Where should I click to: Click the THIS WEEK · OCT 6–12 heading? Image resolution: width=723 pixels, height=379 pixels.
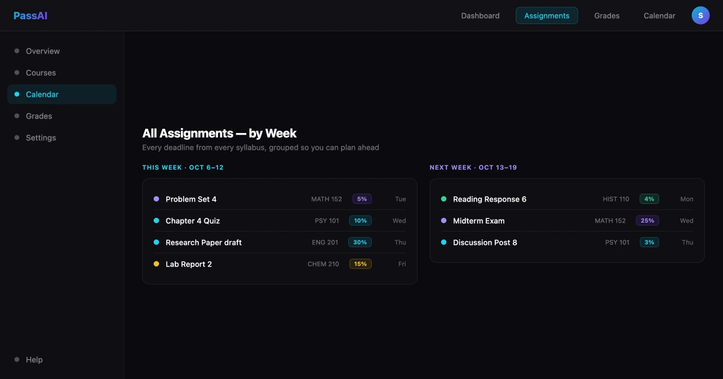(183, 168)
